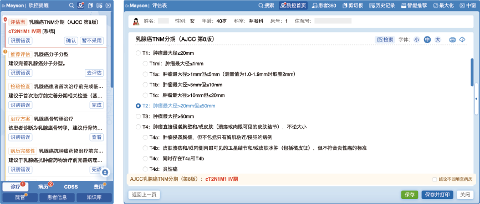Select T4c radio option

tap(145, 159)
